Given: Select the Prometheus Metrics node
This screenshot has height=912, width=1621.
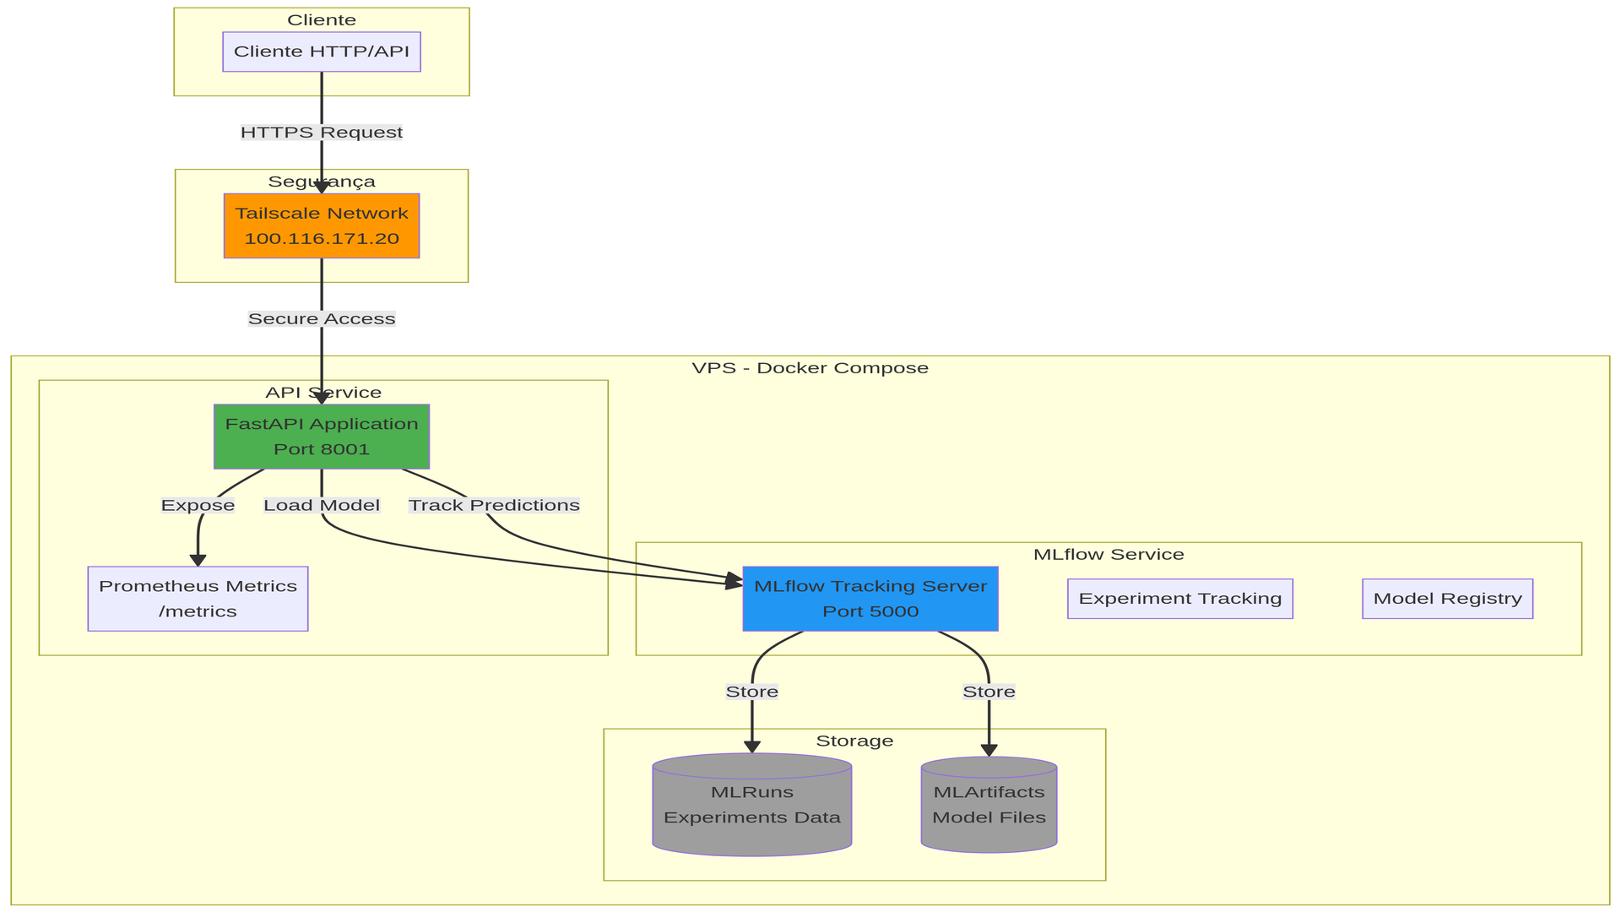Looking at the screenshot, I should (198, 598).
